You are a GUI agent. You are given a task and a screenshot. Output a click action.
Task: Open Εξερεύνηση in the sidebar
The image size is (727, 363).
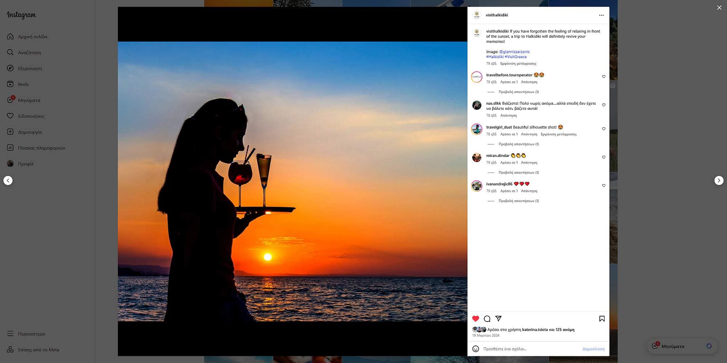point(30,68)
